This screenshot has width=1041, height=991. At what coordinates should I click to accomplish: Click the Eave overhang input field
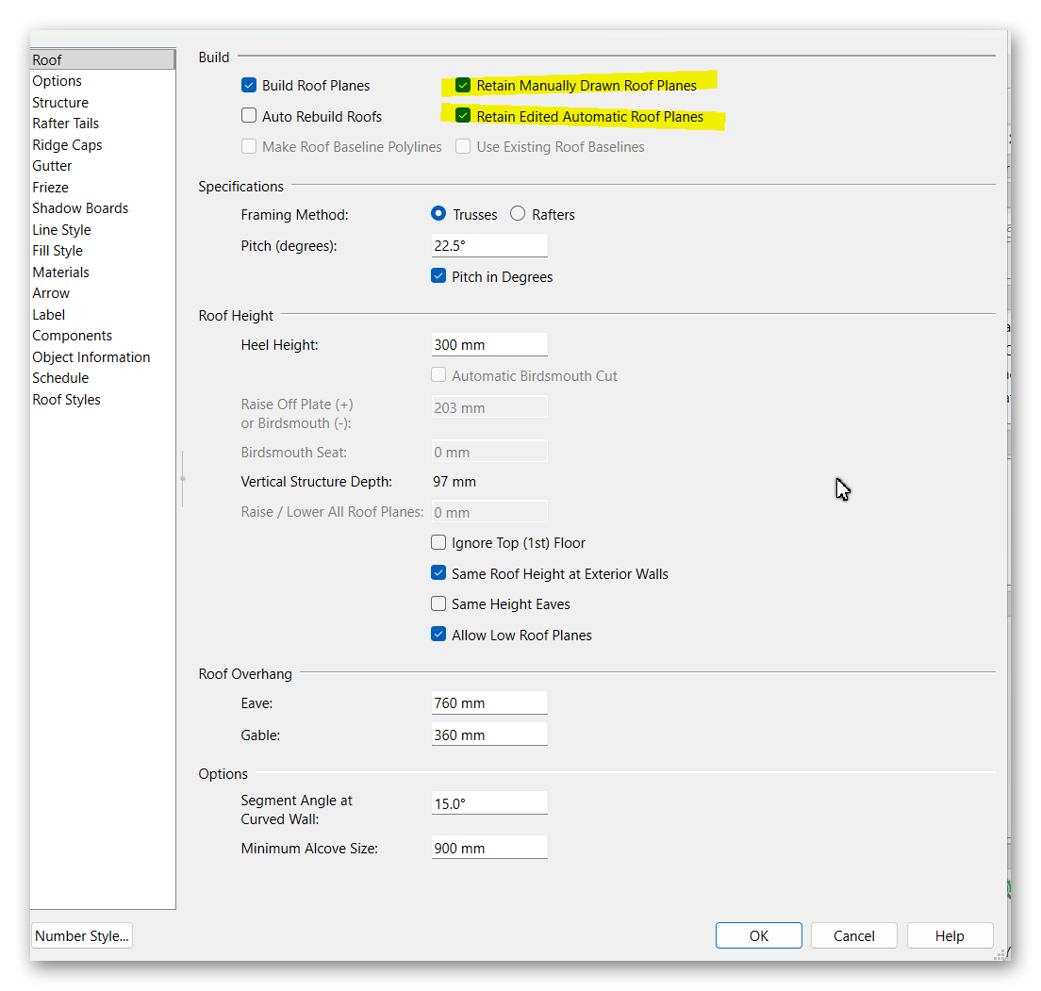(x=488, y=703)
